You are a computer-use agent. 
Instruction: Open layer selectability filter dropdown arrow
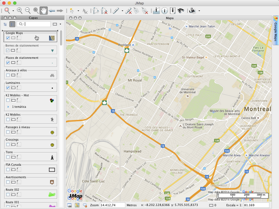tap(60, 24)
